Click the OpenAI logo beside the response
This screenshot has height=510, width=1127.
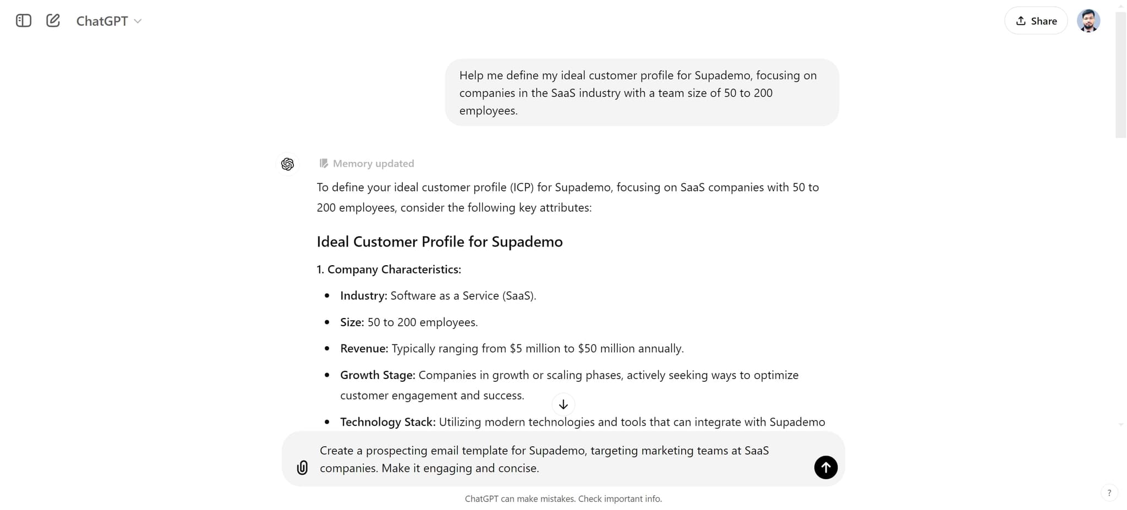(x=287, y=163)
